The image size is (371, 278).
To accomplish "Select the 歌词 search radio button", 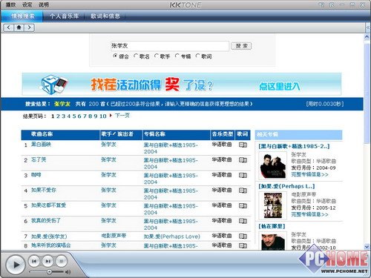I will [x=197, y=56].
